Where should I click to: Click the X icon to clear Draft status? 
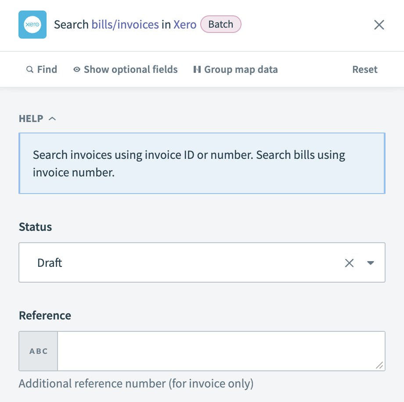350,262
